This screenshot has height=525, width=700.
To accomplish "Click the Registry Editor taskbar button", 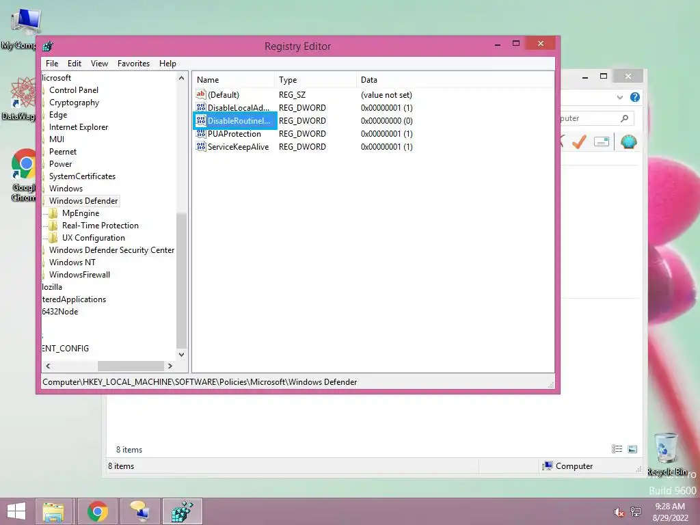I will [x=182, y=511].
